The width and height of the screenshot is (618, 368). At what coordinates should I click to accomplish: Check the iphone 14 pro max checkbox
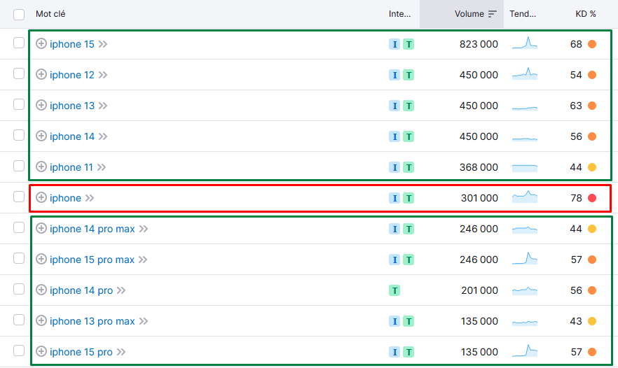pos(19,227)
